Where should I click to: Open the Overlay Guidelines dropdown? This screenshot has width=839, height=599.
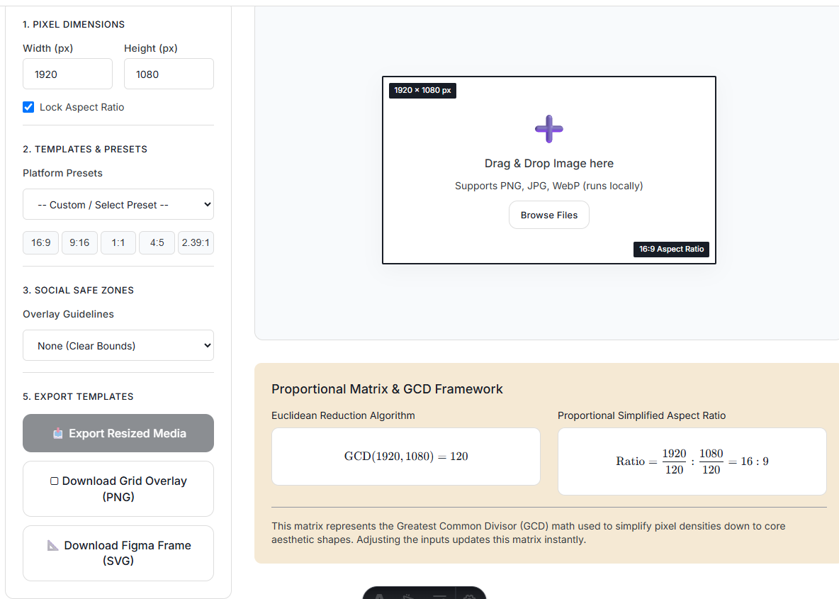pyautogui.click(x=118, y=345)
